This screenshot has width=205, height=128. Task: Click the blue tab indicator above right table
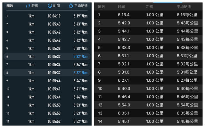pos(168,3)
